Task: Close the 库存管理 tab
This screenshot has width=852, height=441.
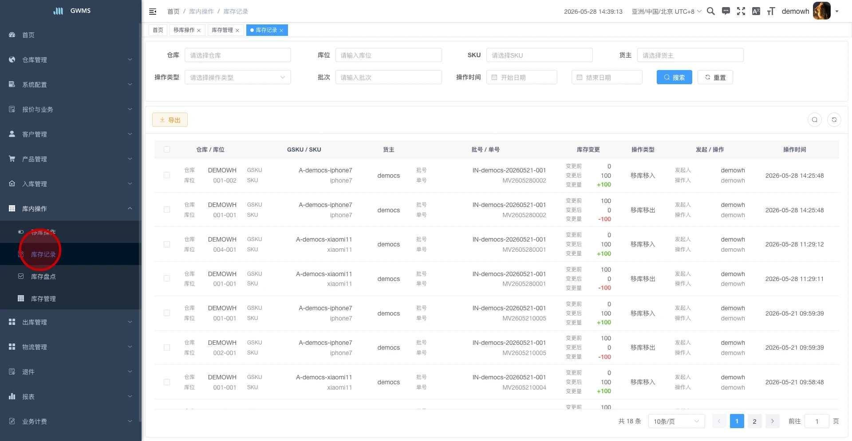Action: click(x=237, y=31)
